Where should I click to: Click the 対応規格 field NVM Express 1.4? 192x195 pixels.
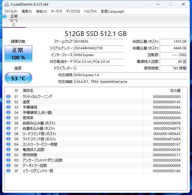tap(130, 75)
